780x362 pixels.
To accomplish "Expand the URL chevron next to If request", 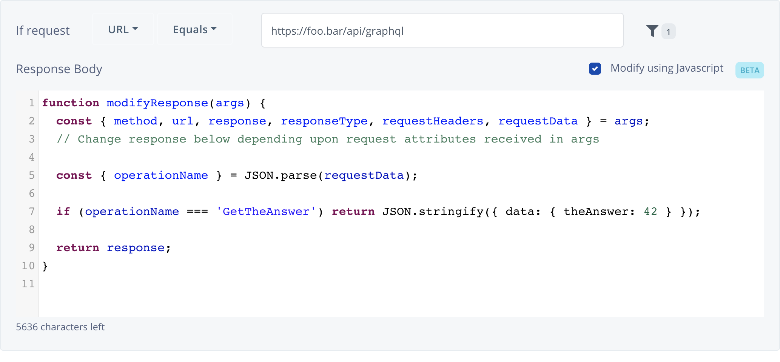I will 136,28.
